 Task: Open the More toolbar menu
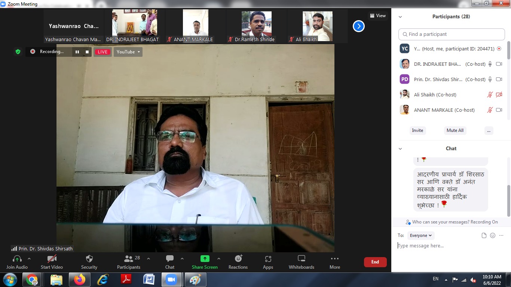pos(335,259)
